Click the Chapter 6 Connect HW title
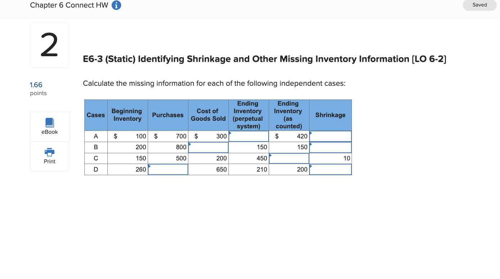500x279 pixels. coord(69,5)
